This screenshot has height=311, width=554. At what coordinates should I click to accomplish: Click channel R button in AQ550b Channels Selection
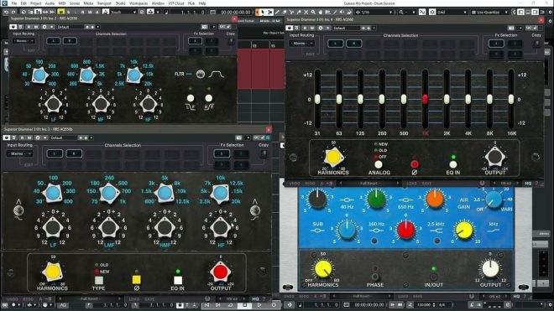point(74,153)
